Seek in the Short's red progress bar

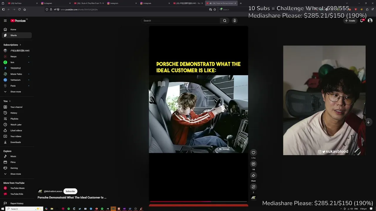[x=199, y=202]
